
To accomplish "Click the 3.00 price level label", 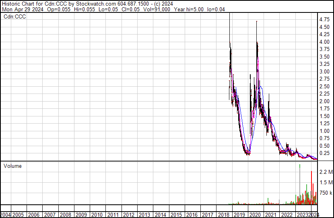I will (324, 71).
